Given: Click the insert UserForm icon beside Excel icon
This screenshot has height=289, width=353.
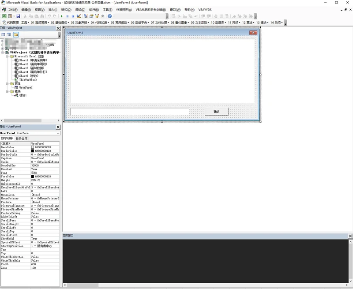Looking at the screenshot, I should (10, 16).
